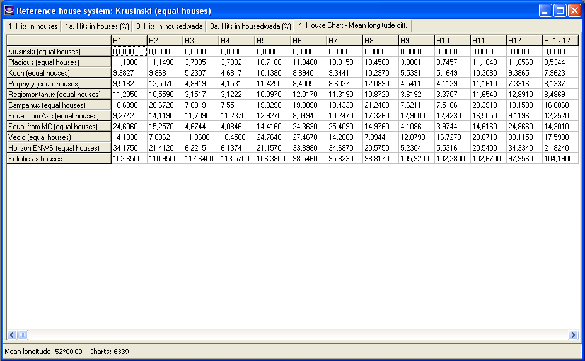
Task: Switch to '1a. Hits in houses (%)' tab
Action: (96, 26)
